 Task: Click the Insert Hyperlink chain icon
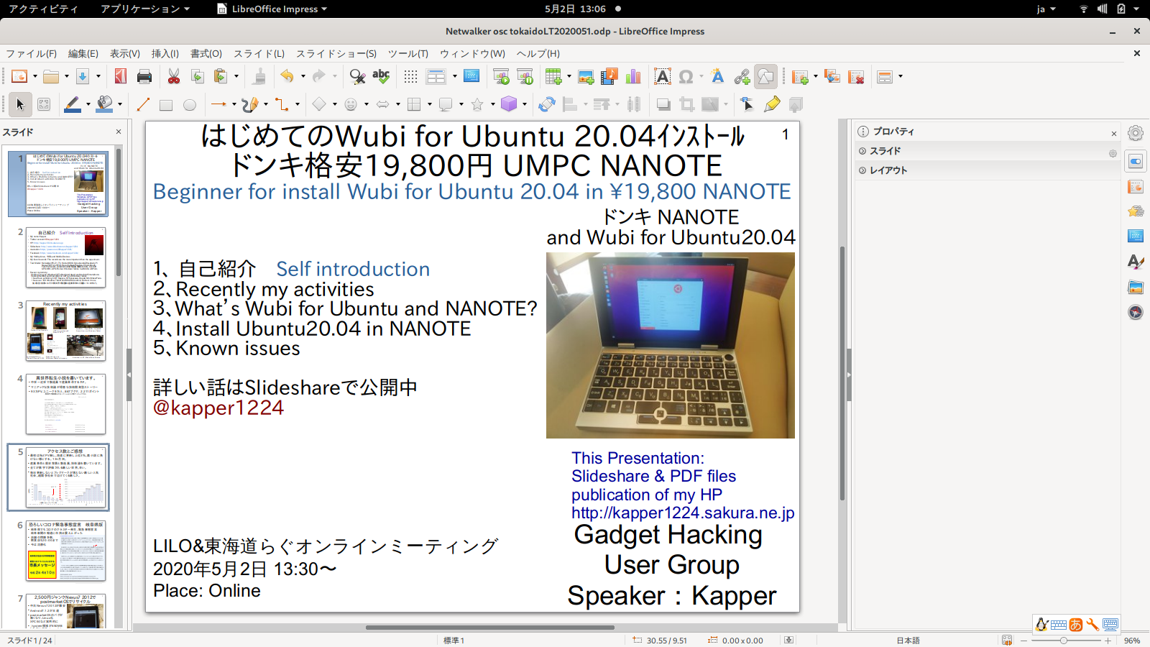(x=742, y=77)
